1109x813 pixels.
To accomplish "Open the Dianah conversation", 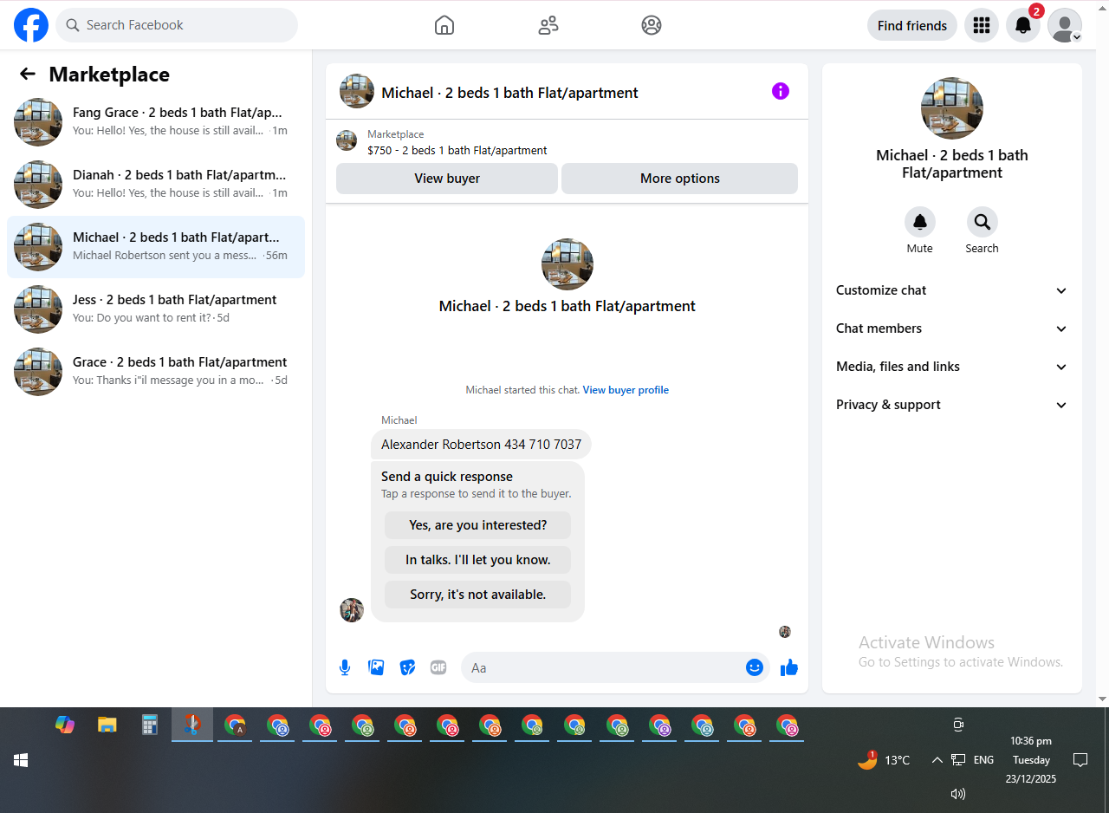I will pos(156,185).
